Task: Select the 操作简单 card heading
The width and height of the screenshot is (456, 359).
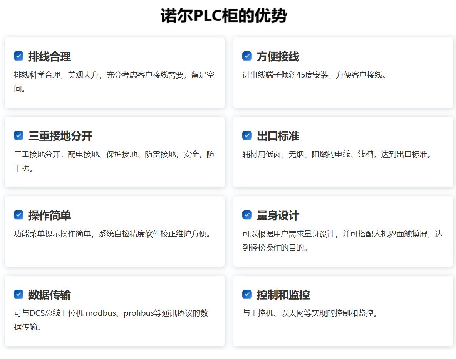Action: [x=49, y=216]
